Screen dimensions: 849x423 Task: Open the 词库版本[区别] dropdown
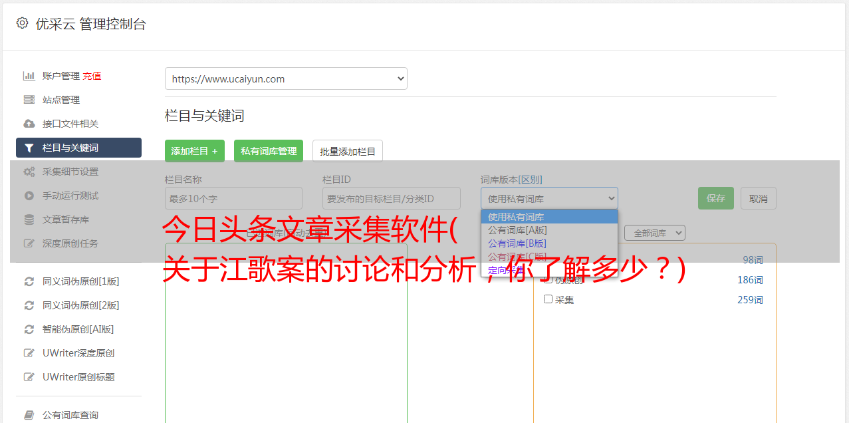(549, 198)
